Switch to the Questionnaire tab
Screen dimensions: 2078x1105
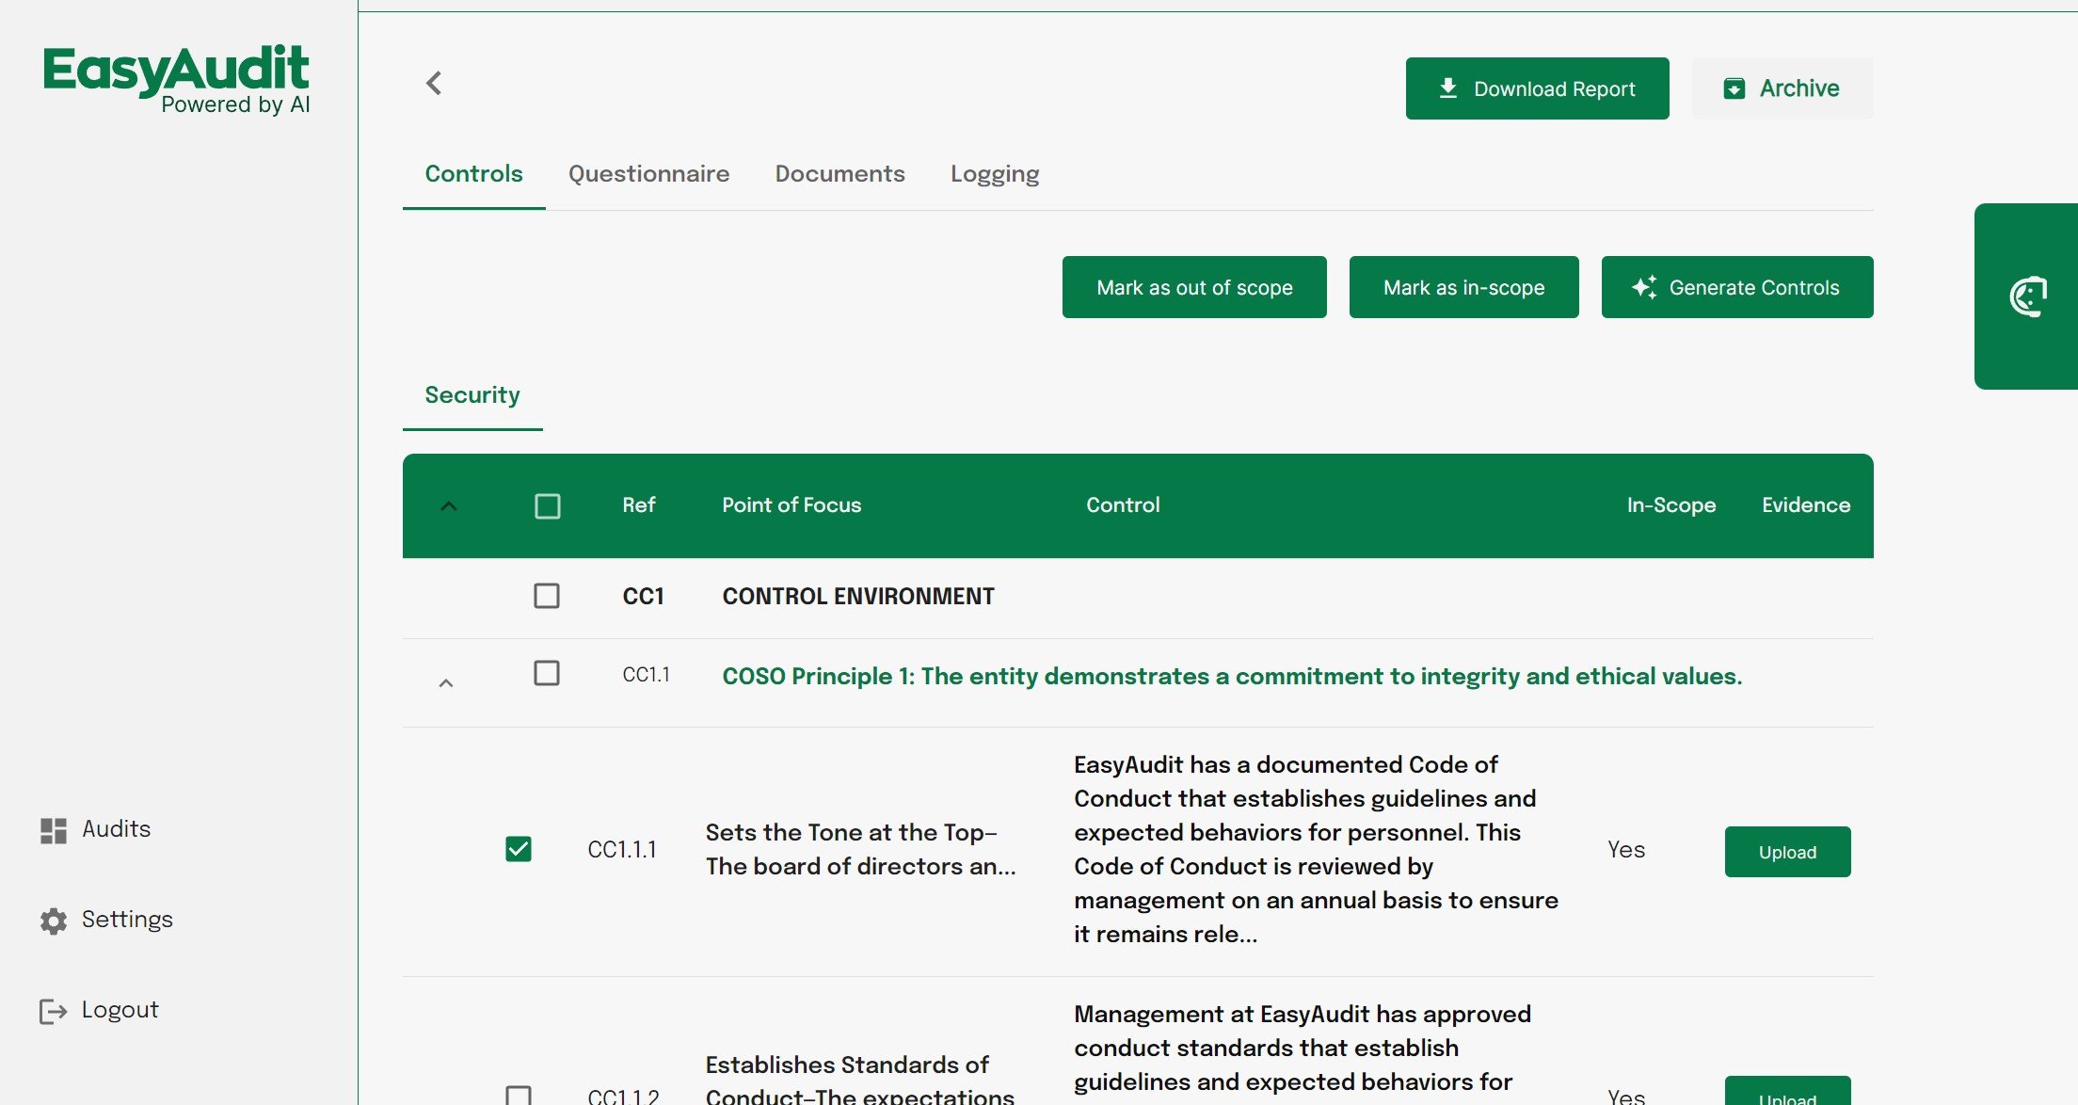tap(648, 173)
